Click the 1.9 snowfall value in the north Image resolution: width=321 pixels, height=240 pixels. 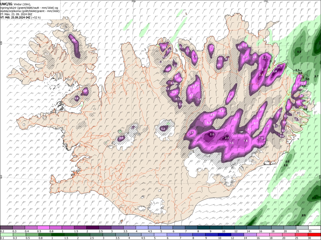tap(195, 57)
